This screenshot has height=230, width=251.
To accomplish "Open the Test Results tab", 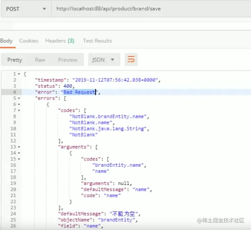I will pos(97,41).
